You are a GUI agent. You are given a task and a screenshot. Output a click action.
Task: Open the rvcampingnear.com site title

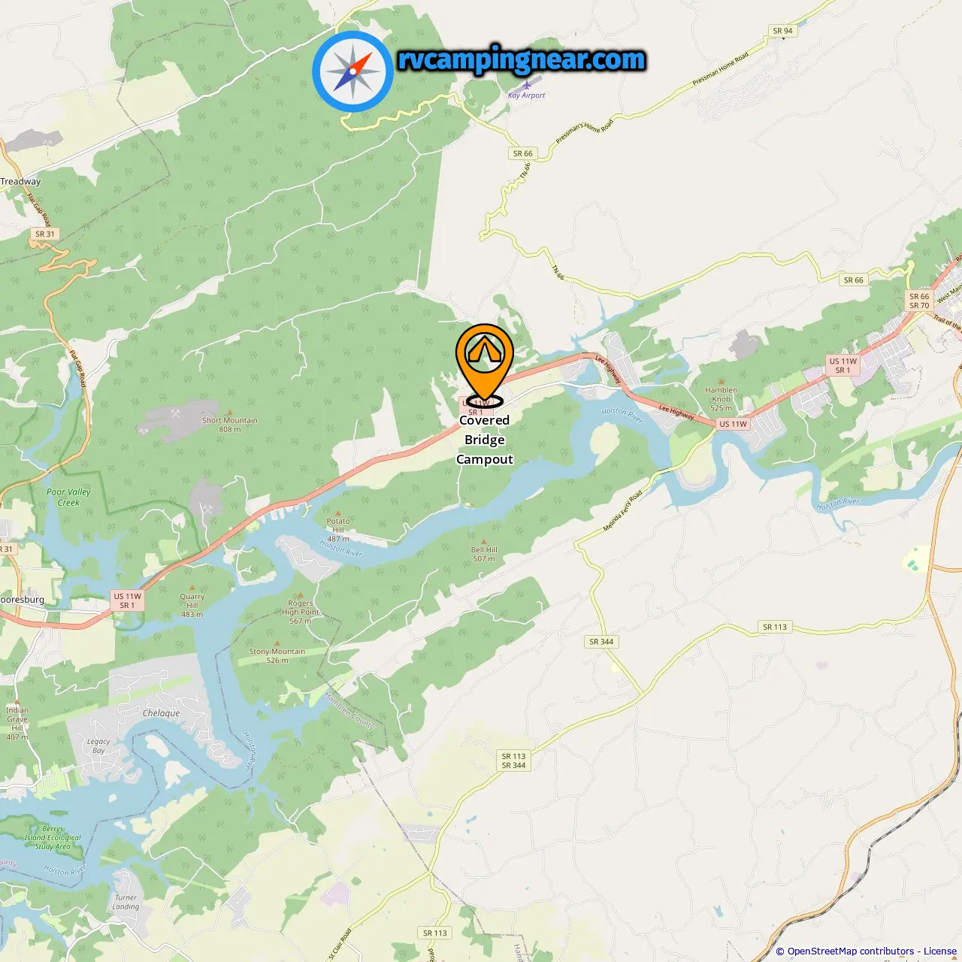pyautogui.click(x=522, y=60)
